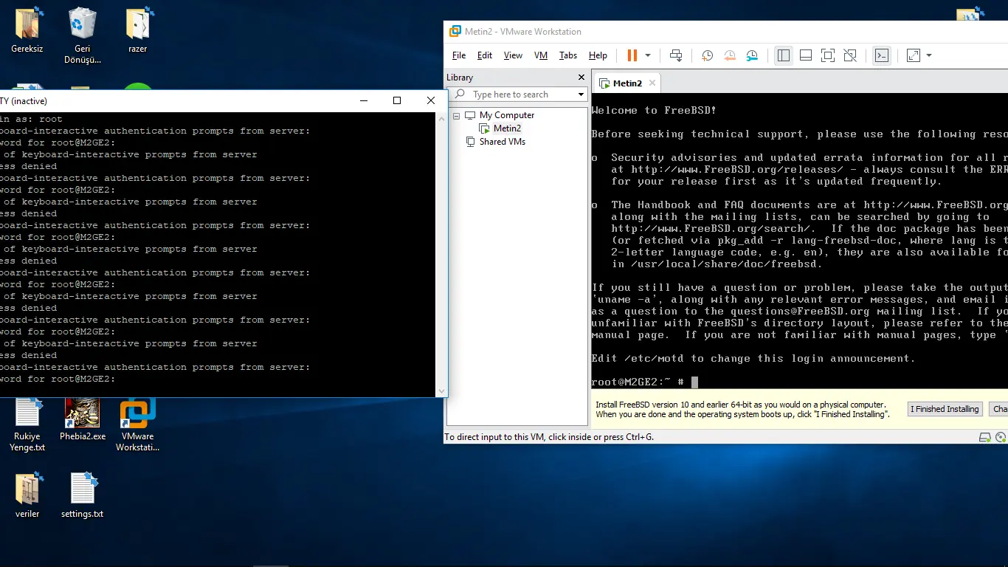Open the Help menu in VMware

point(598,55)
